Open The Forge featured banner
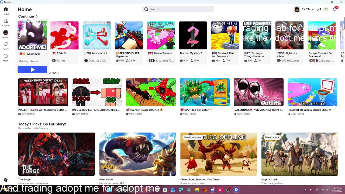 (57, 154)
